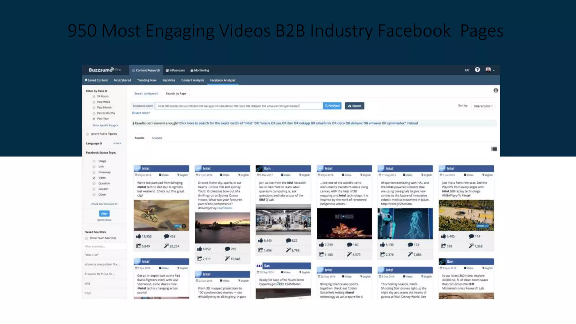
Task: Check the Image status type
Action: click(94, 161)
